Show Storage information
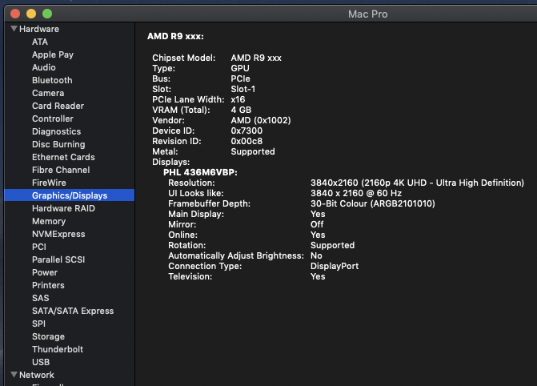This screenshot has width=537, height=386. click(48, 336)
